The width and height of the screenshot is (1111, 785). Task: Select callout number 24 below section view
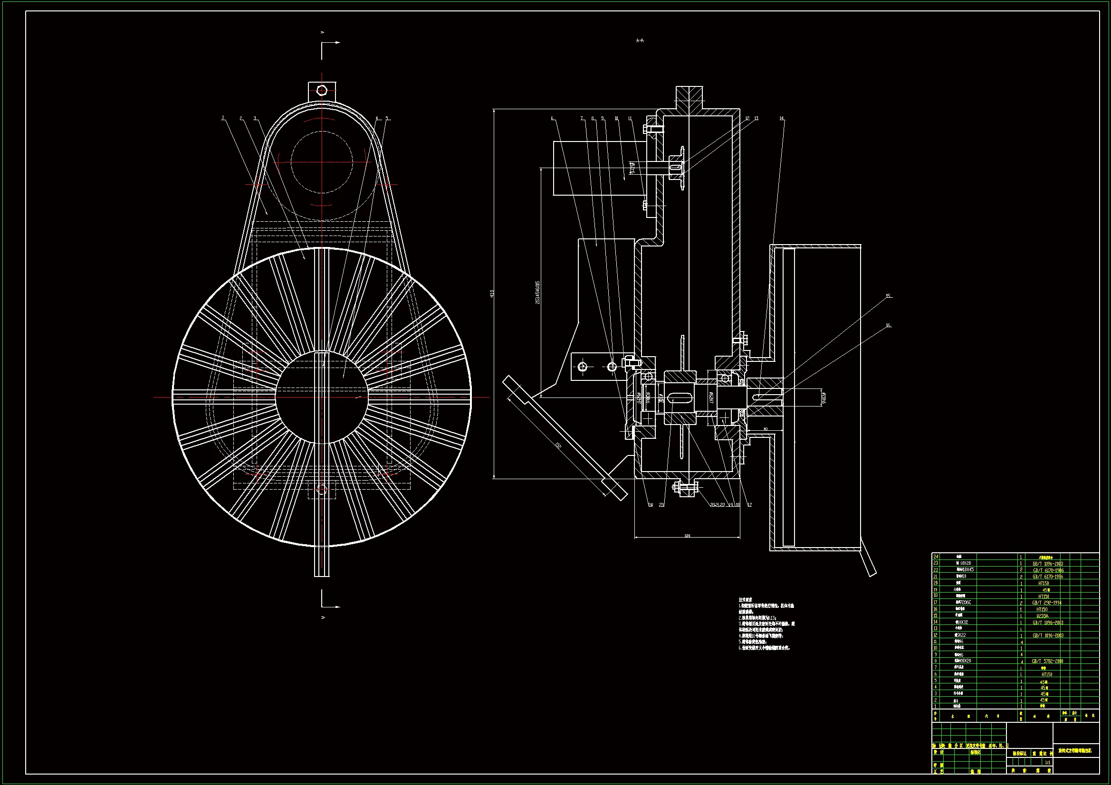[x=651, y=505]
